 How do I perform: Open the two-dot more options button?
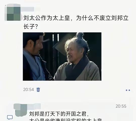128,90
